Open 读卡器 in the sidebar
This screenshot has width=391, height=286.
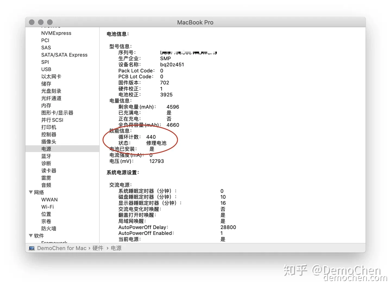(49, 171)
